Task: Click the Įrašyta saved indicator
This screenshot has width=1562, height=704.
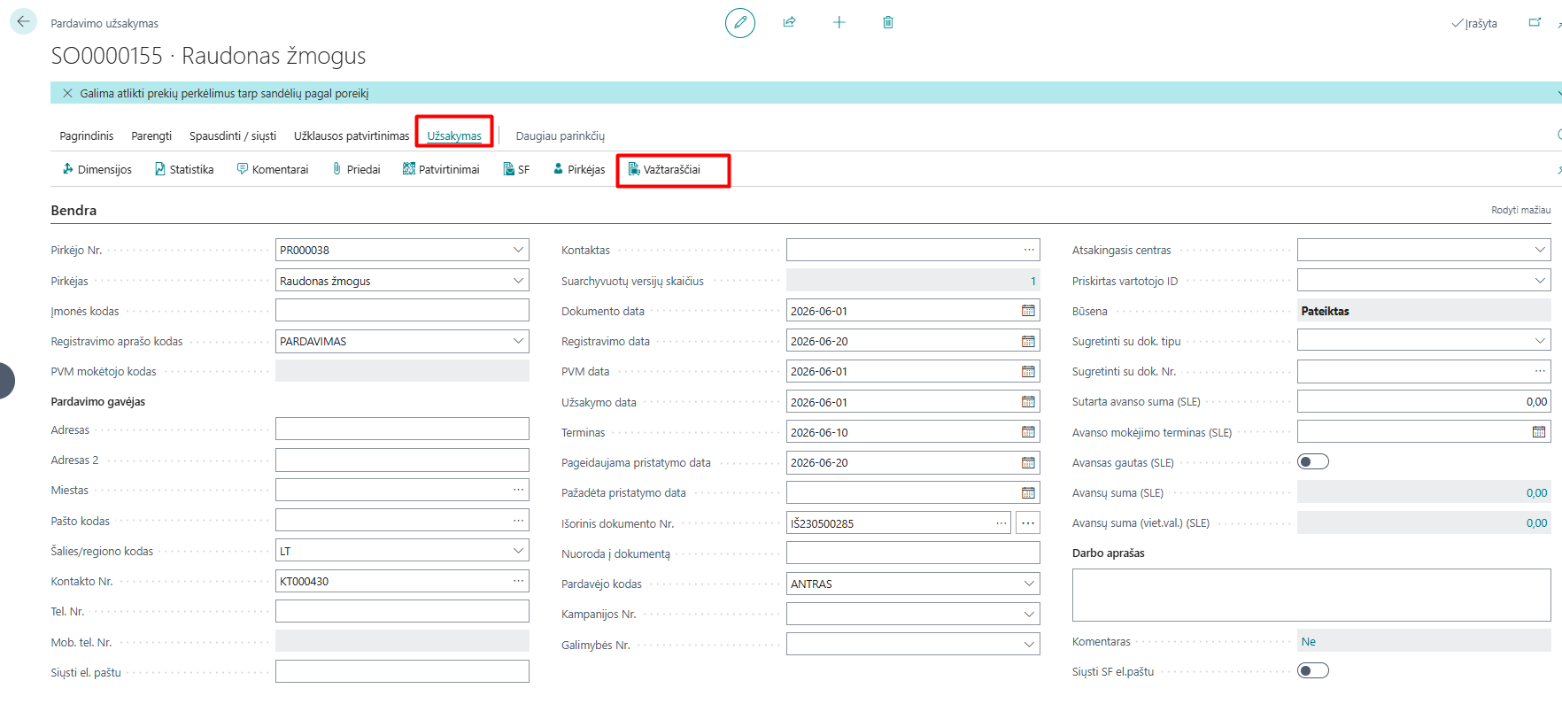Action: pos(1474,23)
